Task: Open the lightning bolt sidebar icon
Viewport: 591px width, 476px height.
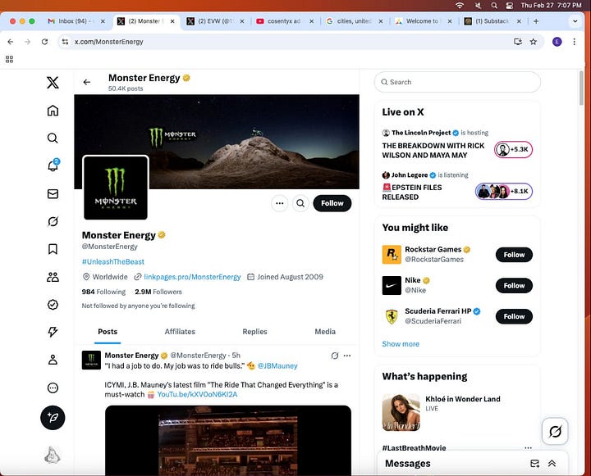Action: pos(53,332)
